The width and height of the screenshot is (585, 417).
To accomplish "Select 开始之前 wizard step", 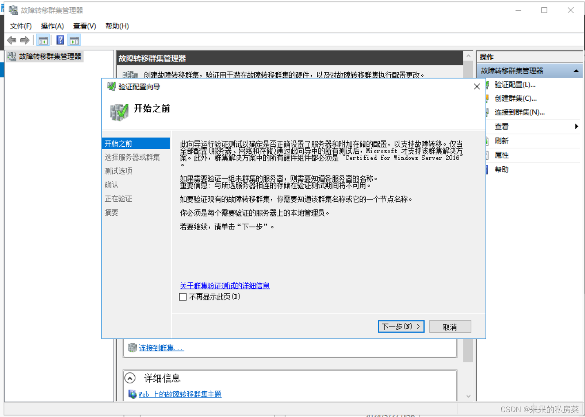I will point(136,143).
